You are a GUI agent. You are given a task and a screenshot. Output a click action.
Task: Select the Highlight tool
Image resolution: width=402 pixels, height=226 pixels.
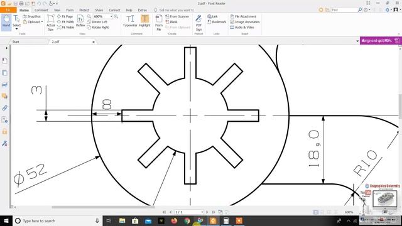(x=145, y=21)
